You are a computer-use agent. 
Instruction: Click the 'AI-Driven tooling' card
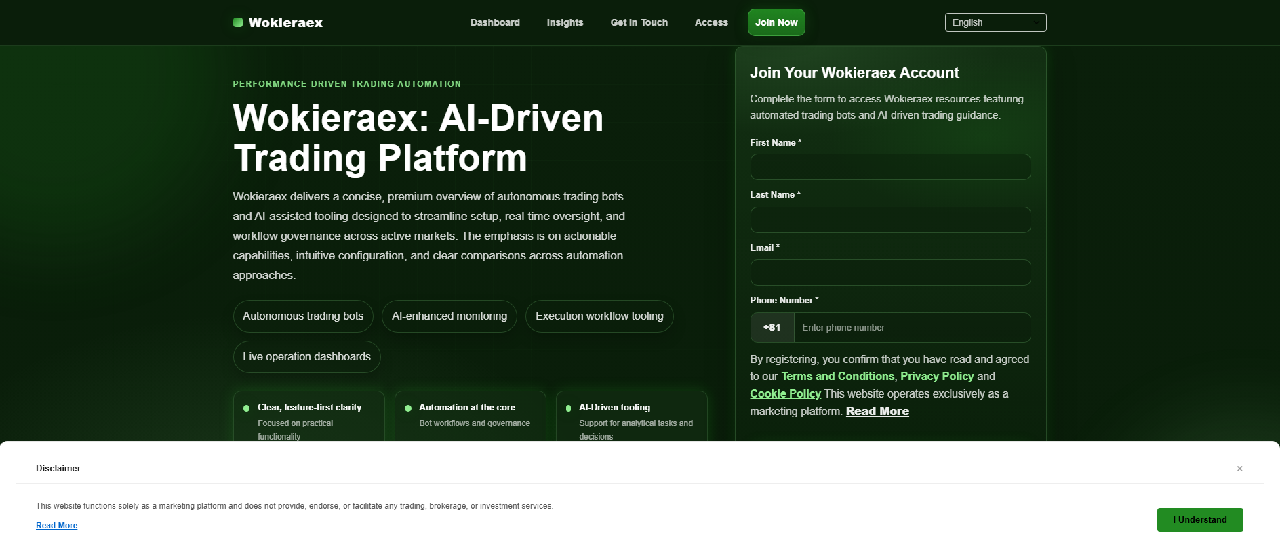pos(631,417)
